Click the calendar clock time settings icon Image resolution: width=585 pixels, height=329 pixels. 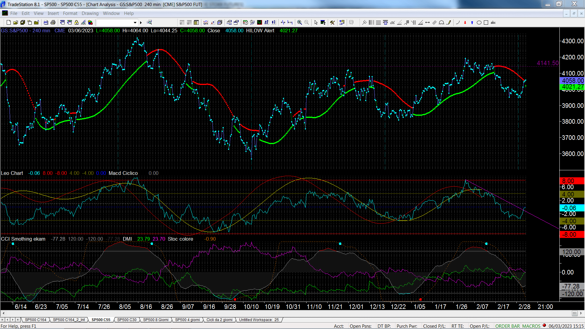tap(245, 22)
